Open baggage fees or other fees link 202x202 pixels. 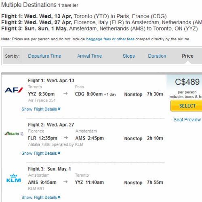click(110, 39)
